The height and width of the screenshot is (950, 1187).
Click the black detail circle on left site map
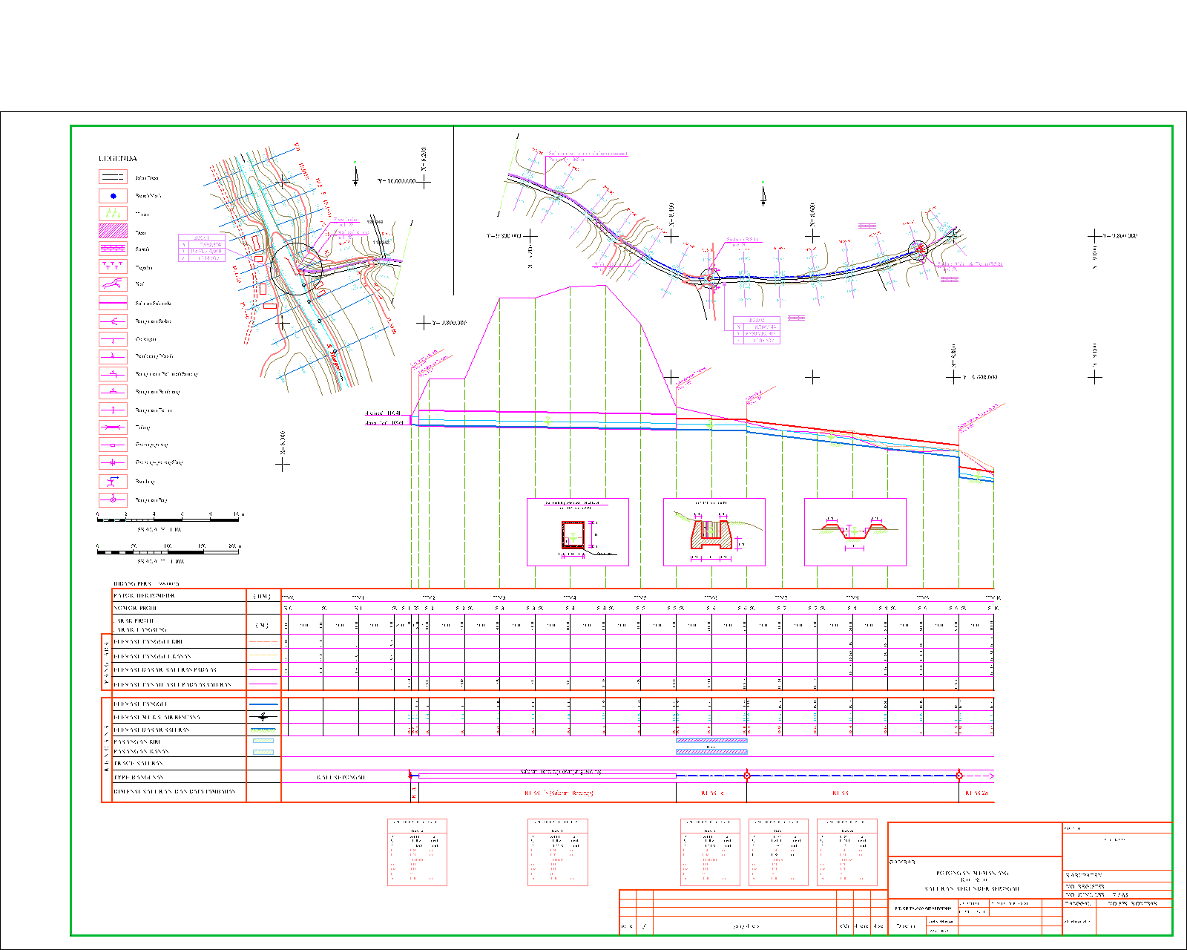(296, 269)
